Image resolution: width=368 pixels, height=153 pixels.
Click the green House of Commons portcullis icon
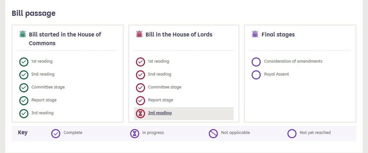[x=23, y=34]
